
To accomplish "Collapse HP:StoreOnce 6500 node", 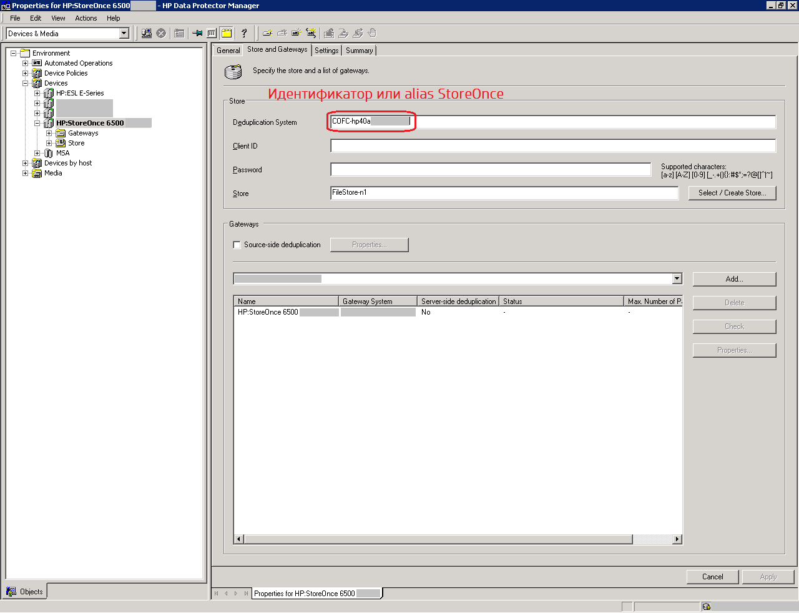I will 37,123.
